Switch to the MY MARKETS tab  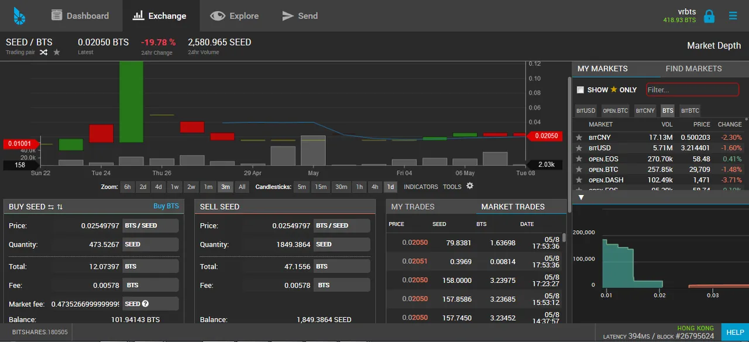[x=603, y=69]
